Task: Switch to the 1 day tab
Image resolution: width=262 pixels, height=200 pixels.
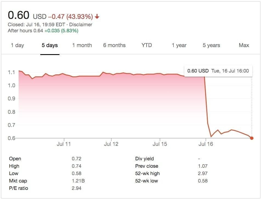Action: 17,45
